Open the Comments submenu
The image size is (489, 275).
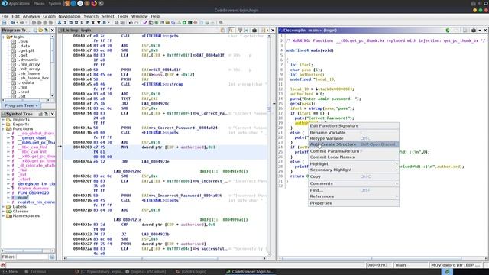[354, 183]
